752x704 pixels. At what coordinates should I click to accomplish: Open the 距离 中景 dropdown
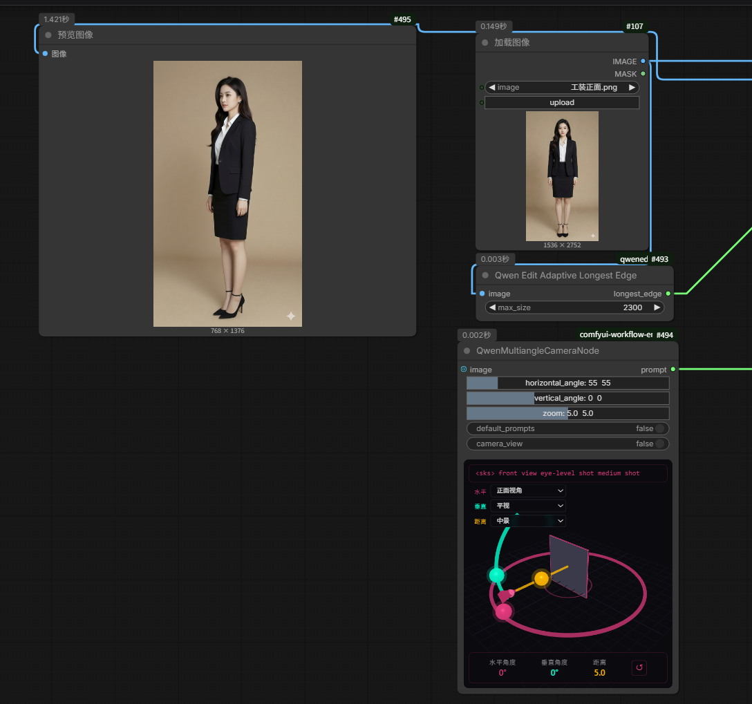coord(528,521)
